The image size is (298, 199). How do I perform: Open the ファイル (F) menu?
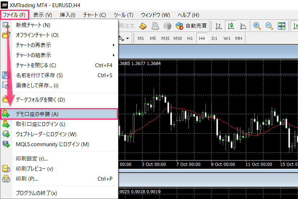[14, 15]
